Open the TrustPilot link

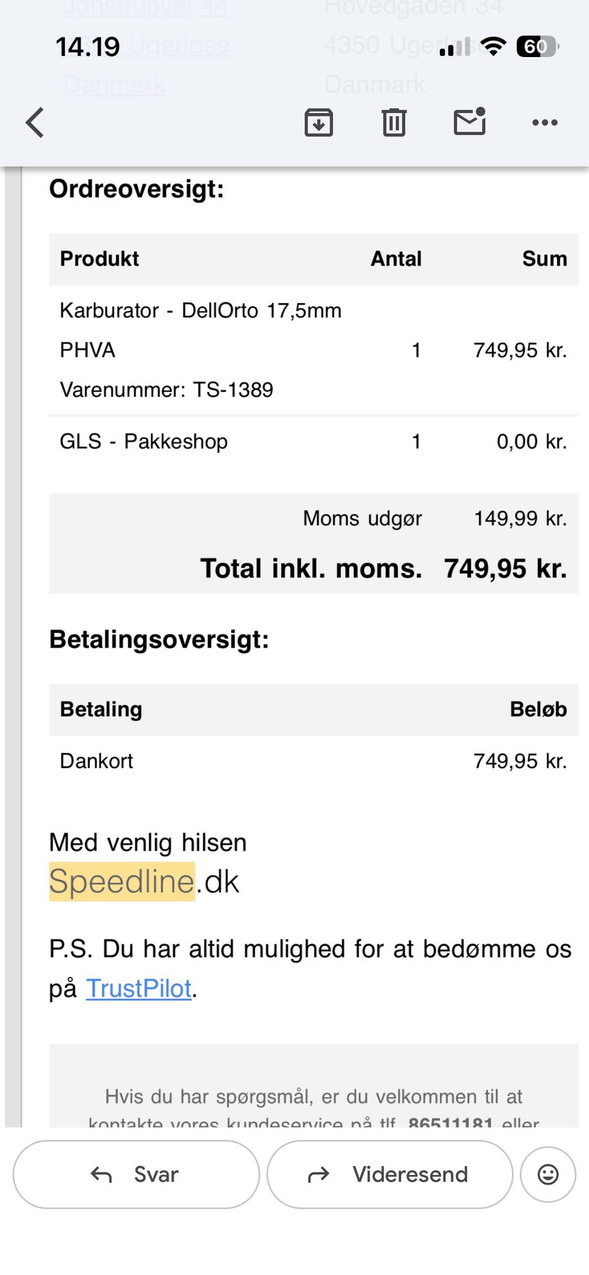tap(139, 988)
